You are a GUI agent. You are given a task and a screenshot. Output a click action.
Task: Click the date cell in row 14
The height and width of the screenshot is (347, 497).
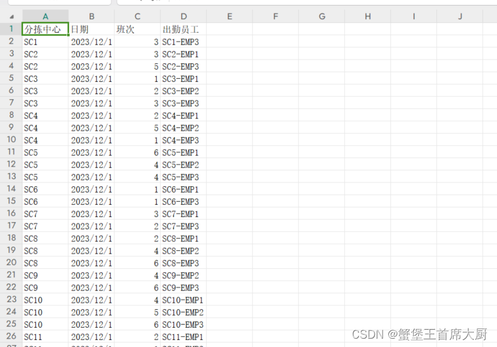(x=91, y=190)
